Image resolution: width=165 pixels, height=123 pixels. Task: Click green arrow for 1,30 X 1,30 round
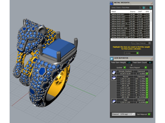click(147, 83)
